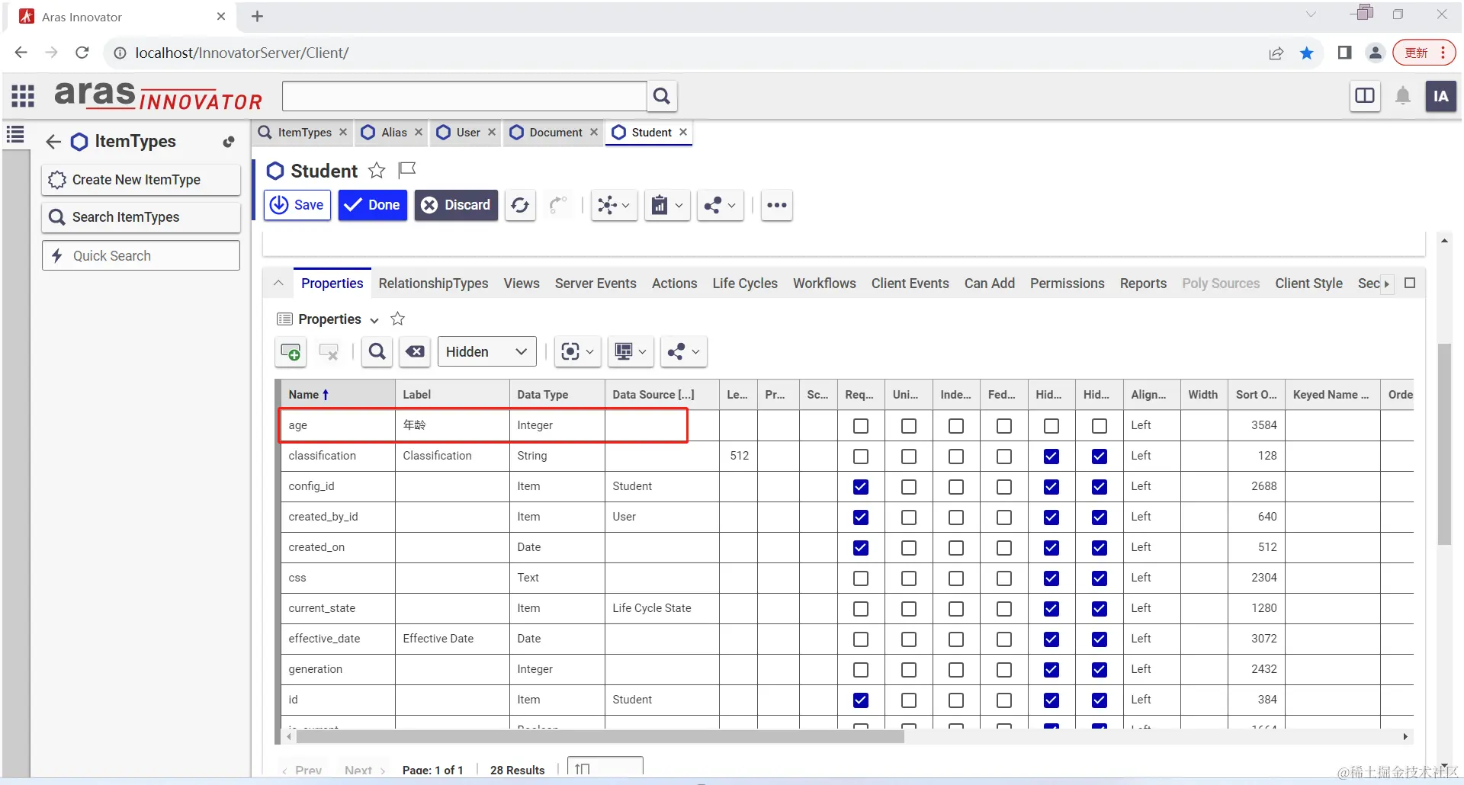Go back using the ItemTypes sidebar arrow
1464x785 pixels.
pyautogui.click(x=53, y=142)
